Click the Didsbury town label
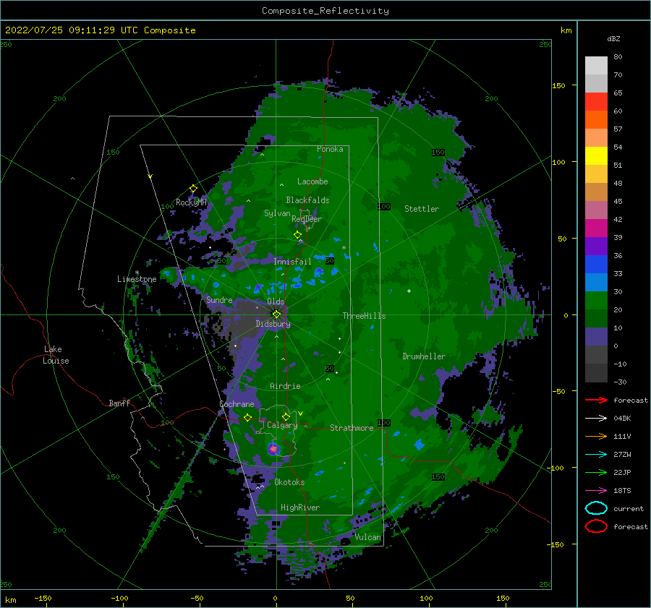 click(273, 324)
